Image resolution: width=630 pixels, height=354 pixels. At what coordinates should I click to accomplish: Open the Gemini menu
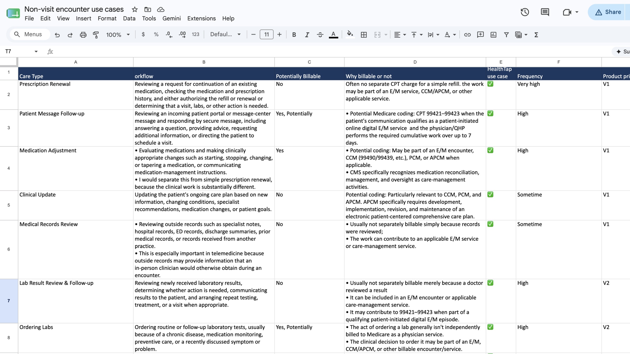pos(171,18)
